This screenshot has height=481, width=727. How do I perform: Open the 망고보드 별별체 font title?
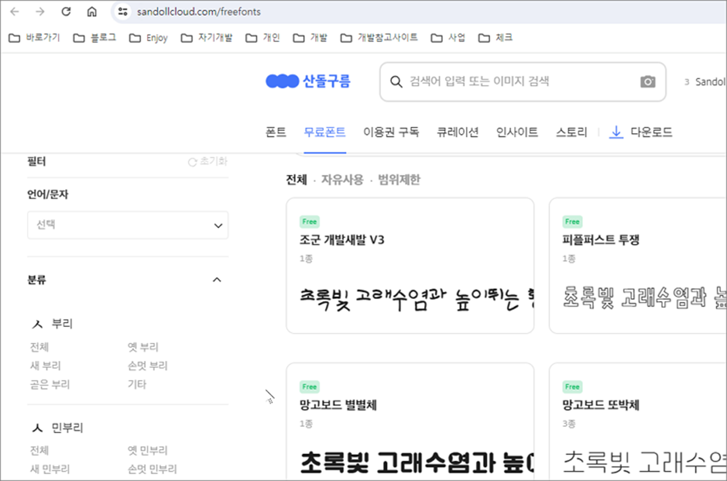(338, 405)
